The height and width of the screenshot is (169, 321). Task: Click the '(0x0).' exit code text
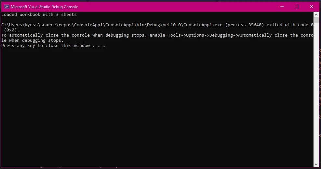[x=12, y=30]
